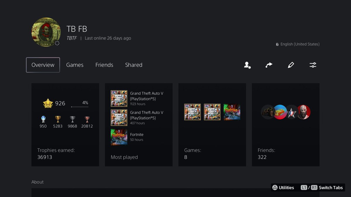The width and height of the screenshot is (351, 197).
Task: Click the yellow car friend avatar
Action: tap(280, 112)
